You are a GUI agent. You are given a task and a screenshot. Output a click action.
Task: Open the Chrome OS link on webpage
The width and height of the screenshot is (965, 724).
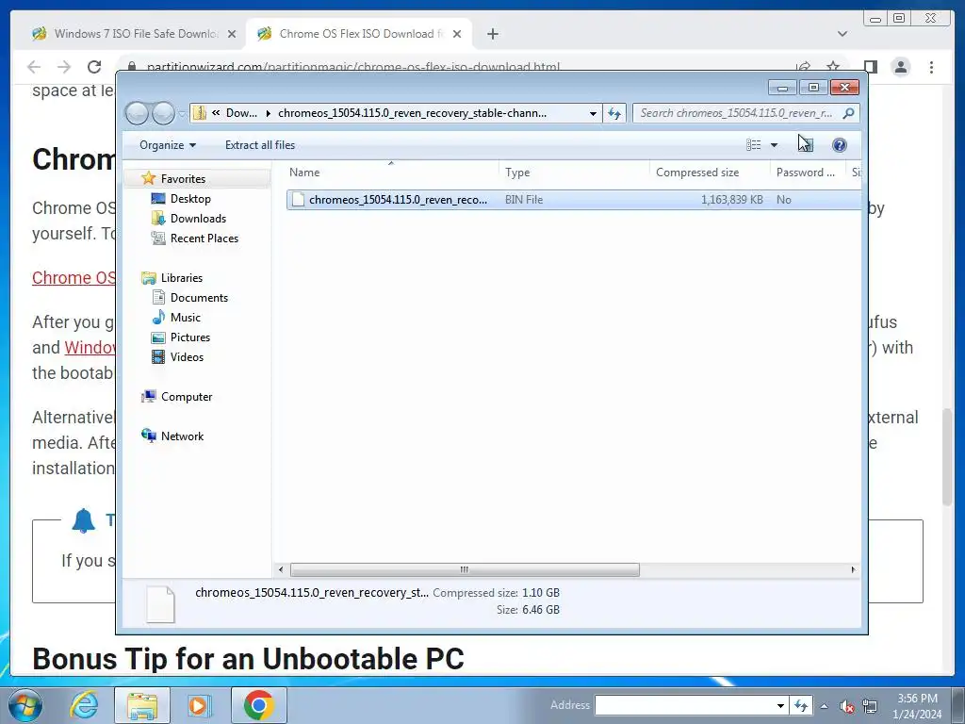point(74,278)
